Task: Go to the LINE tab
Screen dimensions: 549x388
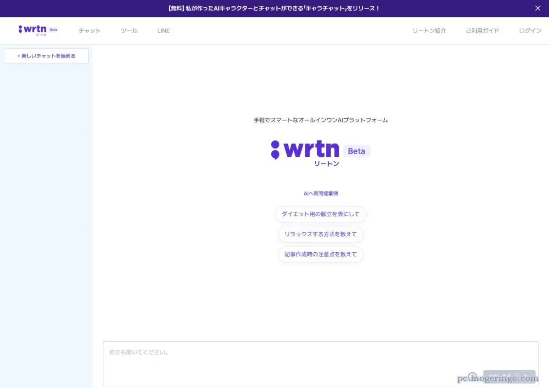Action: point(163,31)
